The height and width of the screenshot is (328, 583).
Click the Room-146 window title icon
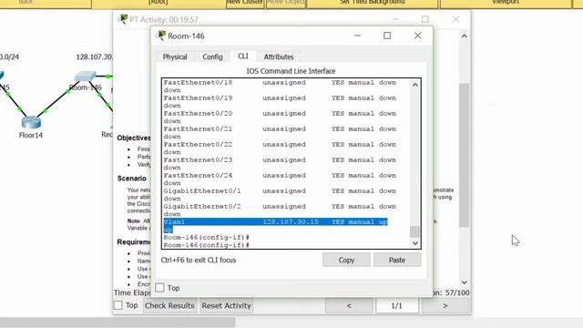point(160,36)
